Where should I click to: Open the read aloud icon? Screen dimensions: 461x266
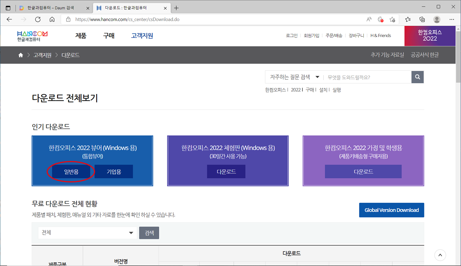click(369, 19)
